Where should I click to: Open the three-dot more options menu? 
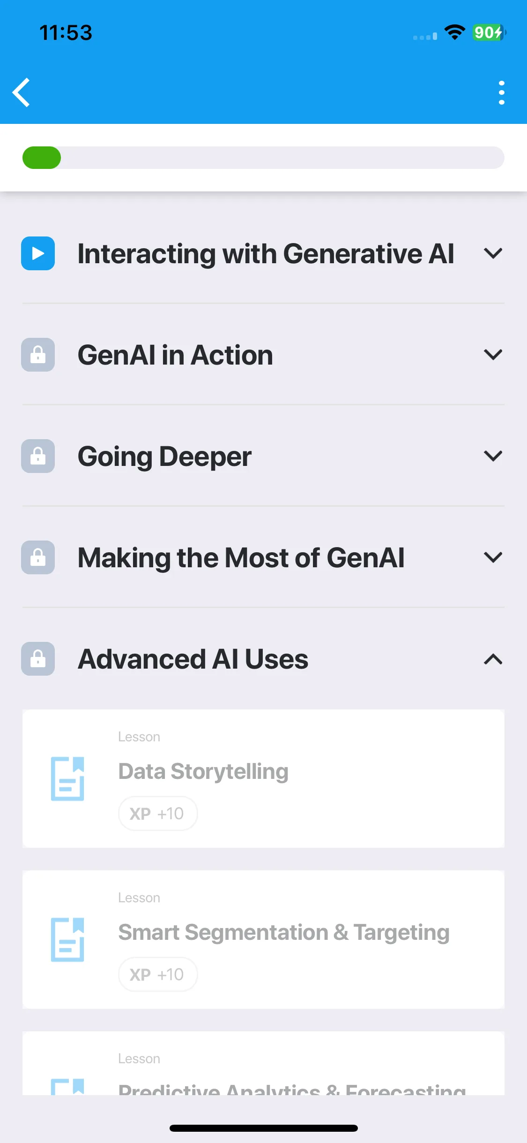(x=501, y=92)
